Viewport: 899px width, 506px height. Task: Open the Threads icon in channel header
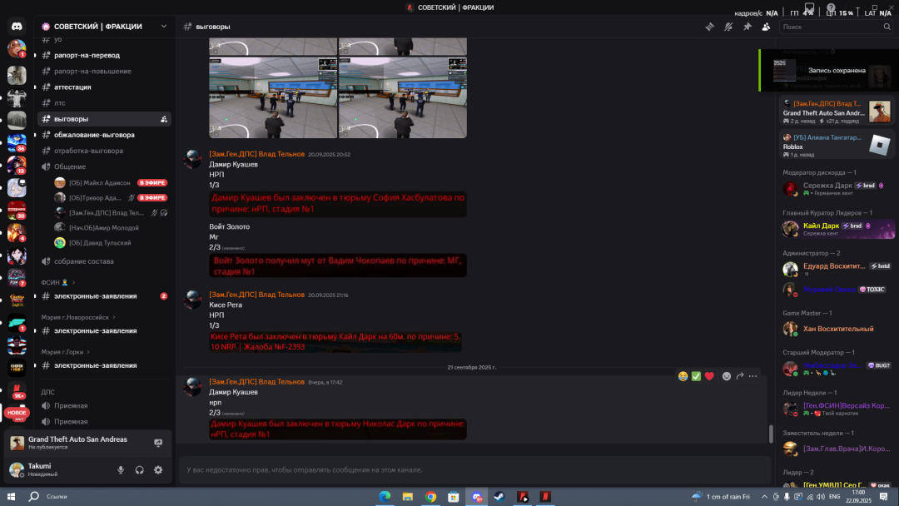tap(709, 27)
